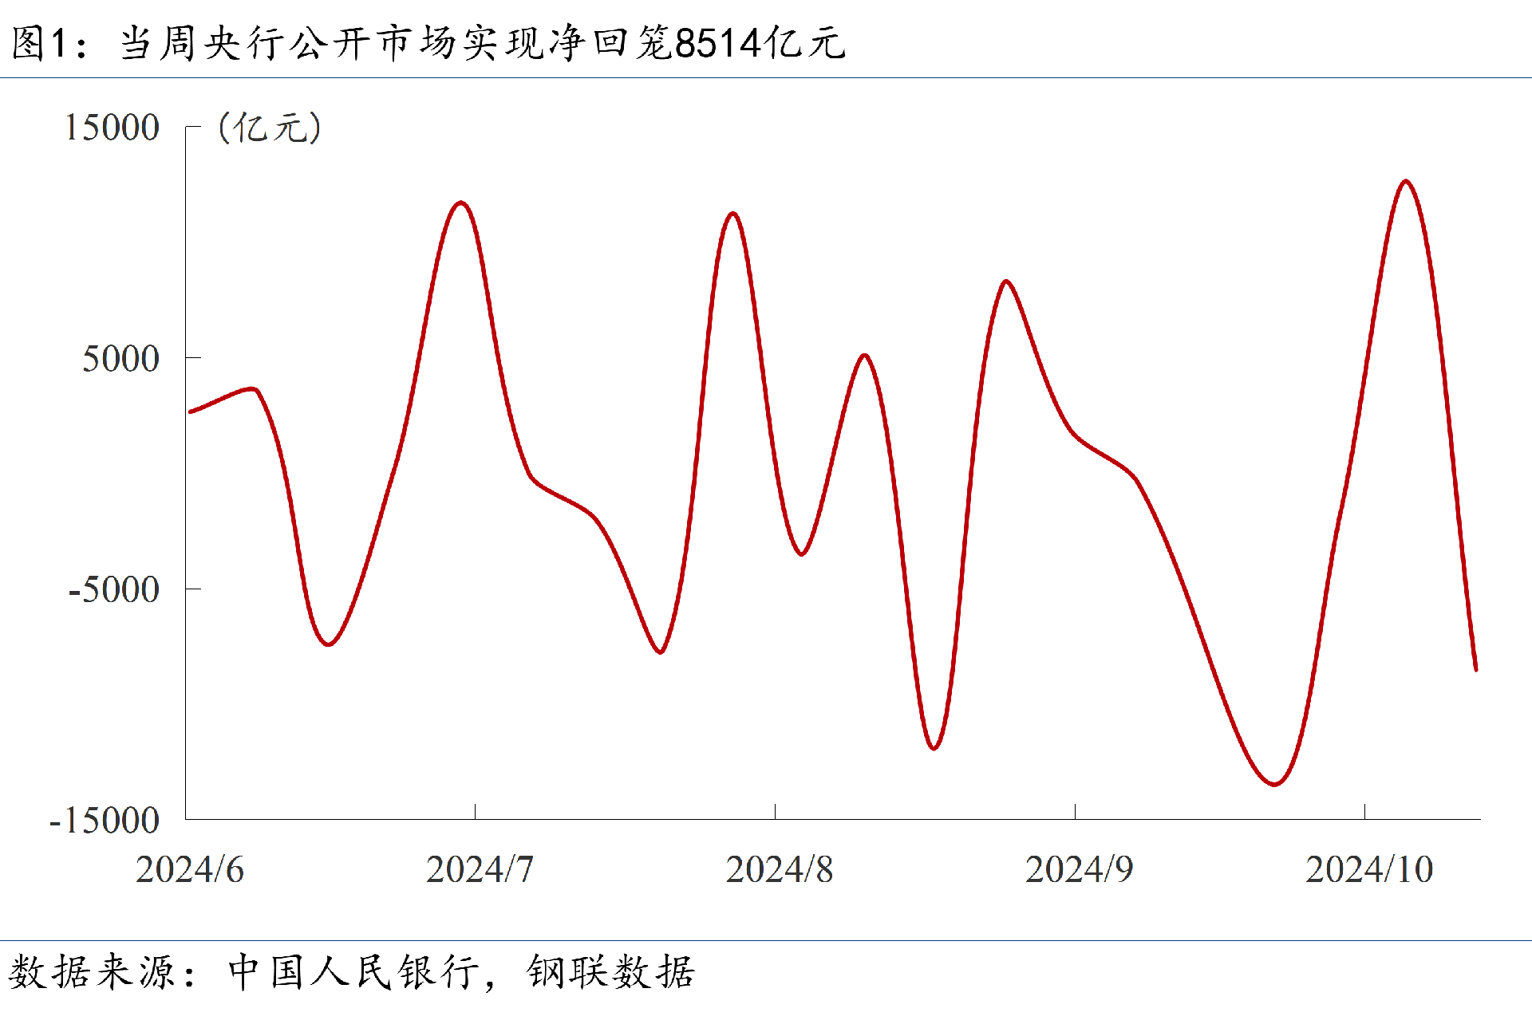Click the red line's rightmost end point

(1476, 670)
